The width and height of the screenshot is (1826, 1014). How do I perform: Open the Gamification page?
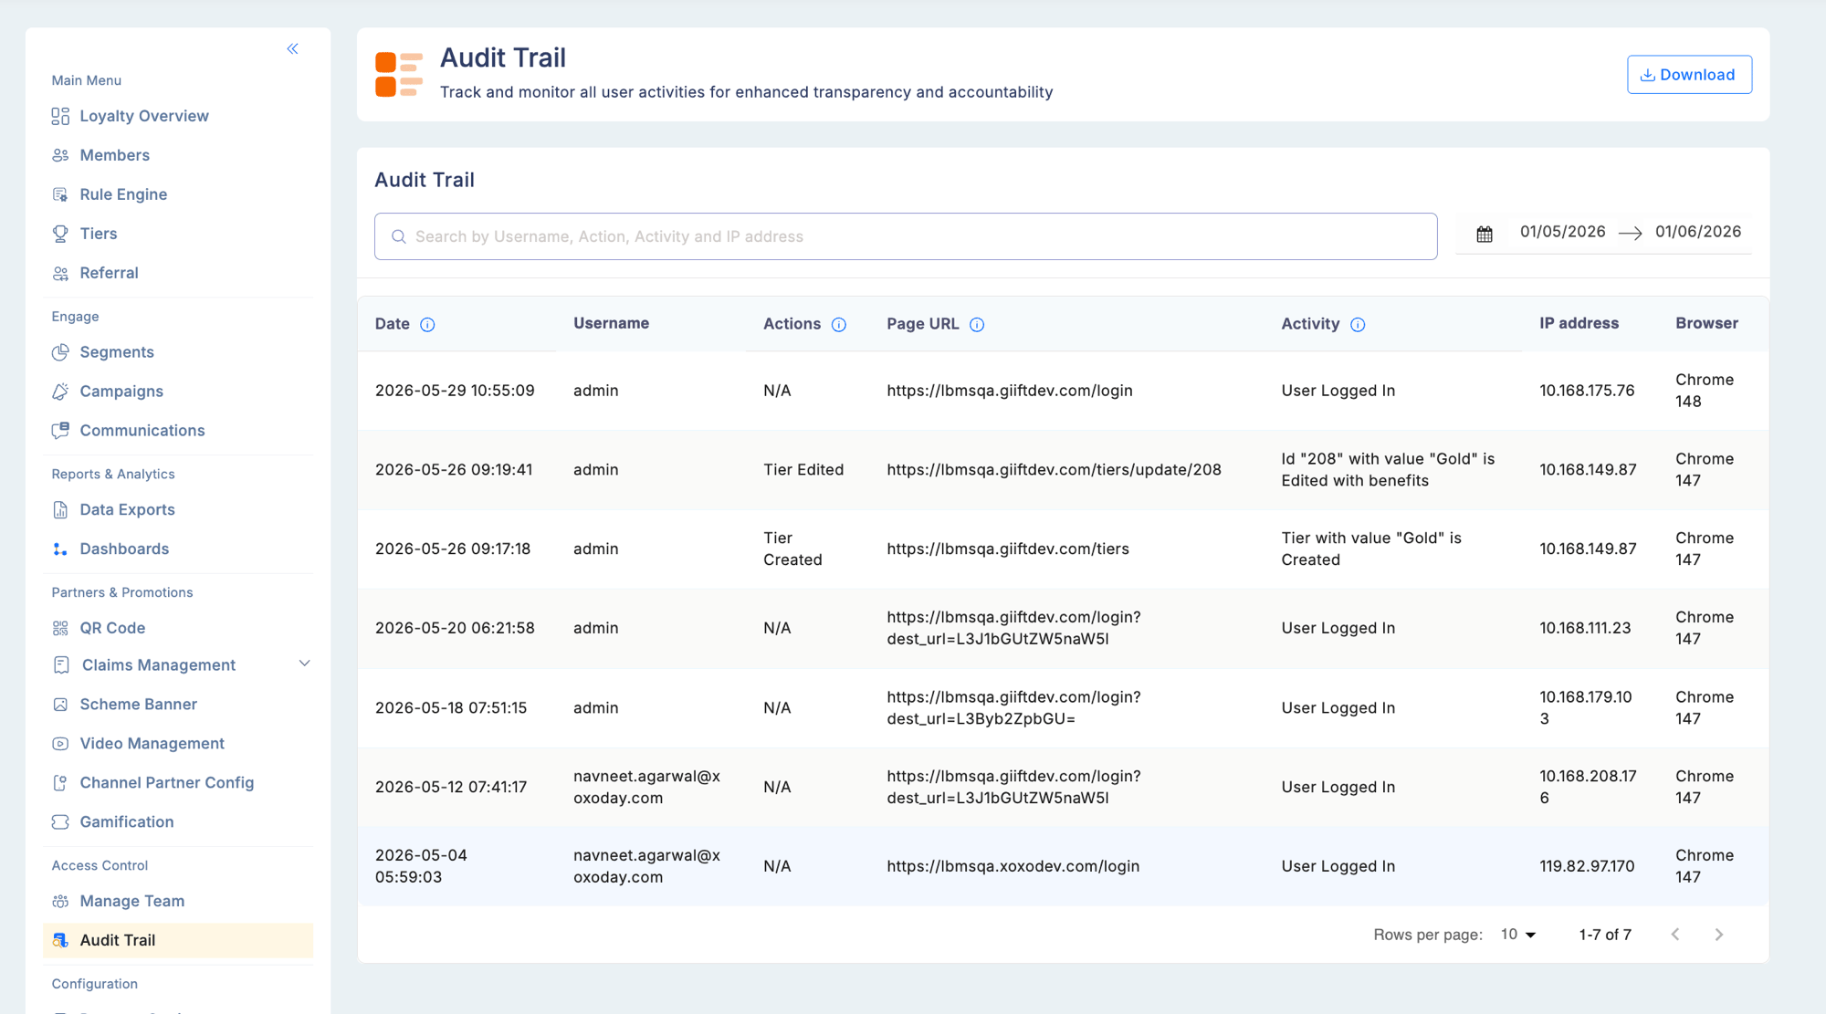pos(126,822)
